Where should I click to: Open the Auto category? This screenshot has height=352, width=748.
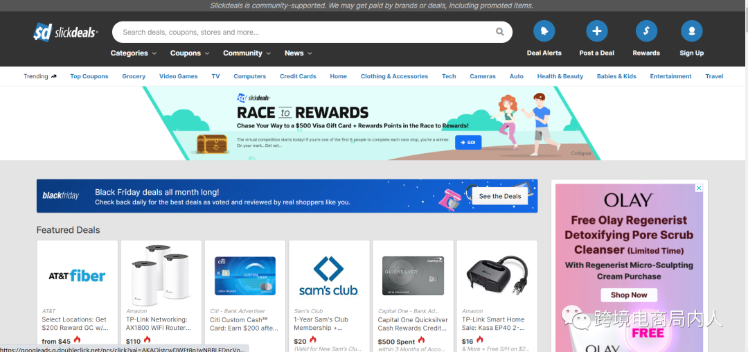[x=517, y=76]
